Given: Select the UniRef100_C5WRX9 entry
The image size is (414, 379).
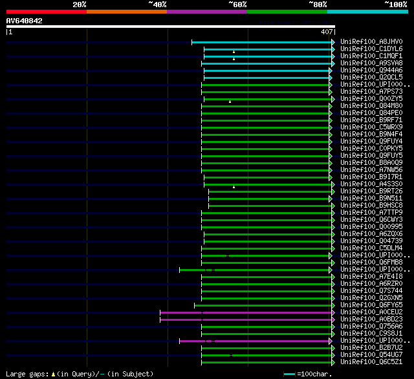Looking at the screenshot, I should pos(371,127).
